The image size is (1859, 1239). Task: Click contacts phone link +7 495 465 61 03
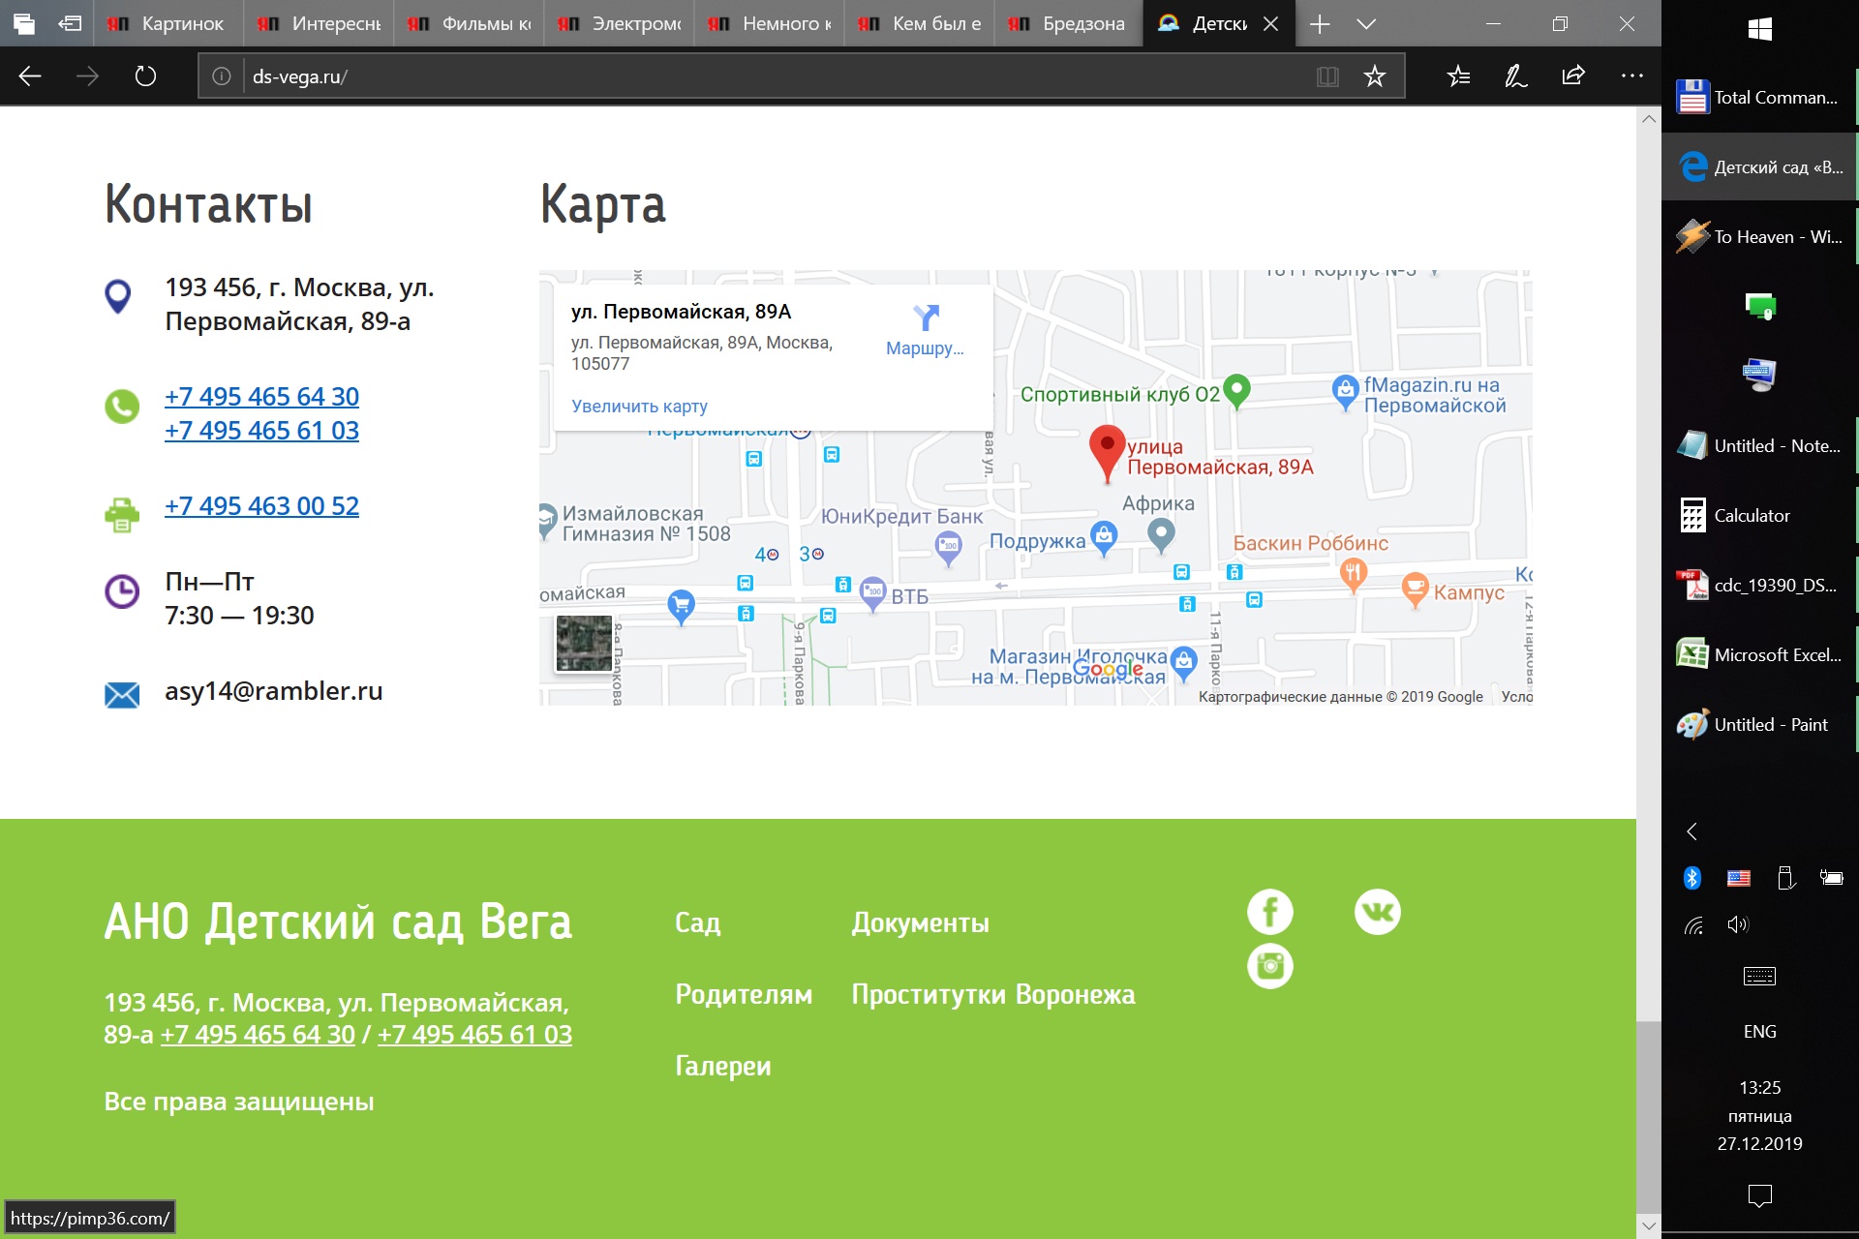(261, 431)
